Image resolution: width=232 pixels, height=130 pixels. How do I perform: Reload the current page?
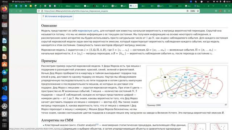tap(21, 11)
